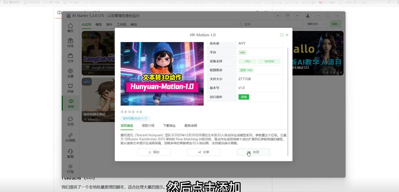This screenshot has width=399, height=192.
Task: Click the green 启动 launch button
Action: [x=244, y=97]
